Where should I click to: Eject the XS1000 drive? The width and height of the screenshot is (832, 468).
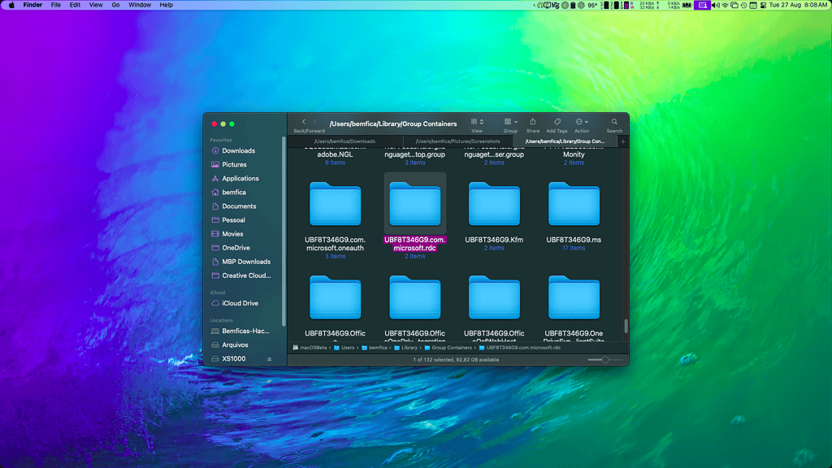[270, 358]
